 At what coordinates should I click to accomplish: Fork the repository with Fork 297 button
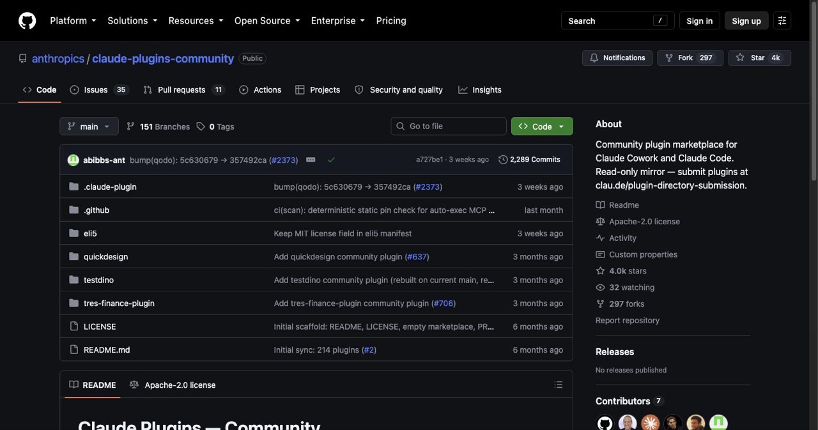click(690, 58)
